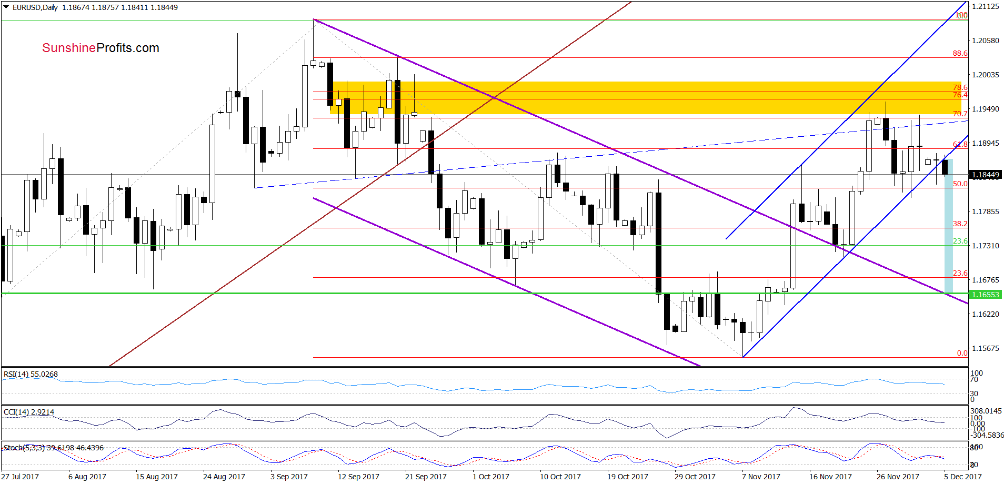Viewport: 1004px width, 484px height.
Task: Select price axis value 1.16220
Action: coord(986,314)
